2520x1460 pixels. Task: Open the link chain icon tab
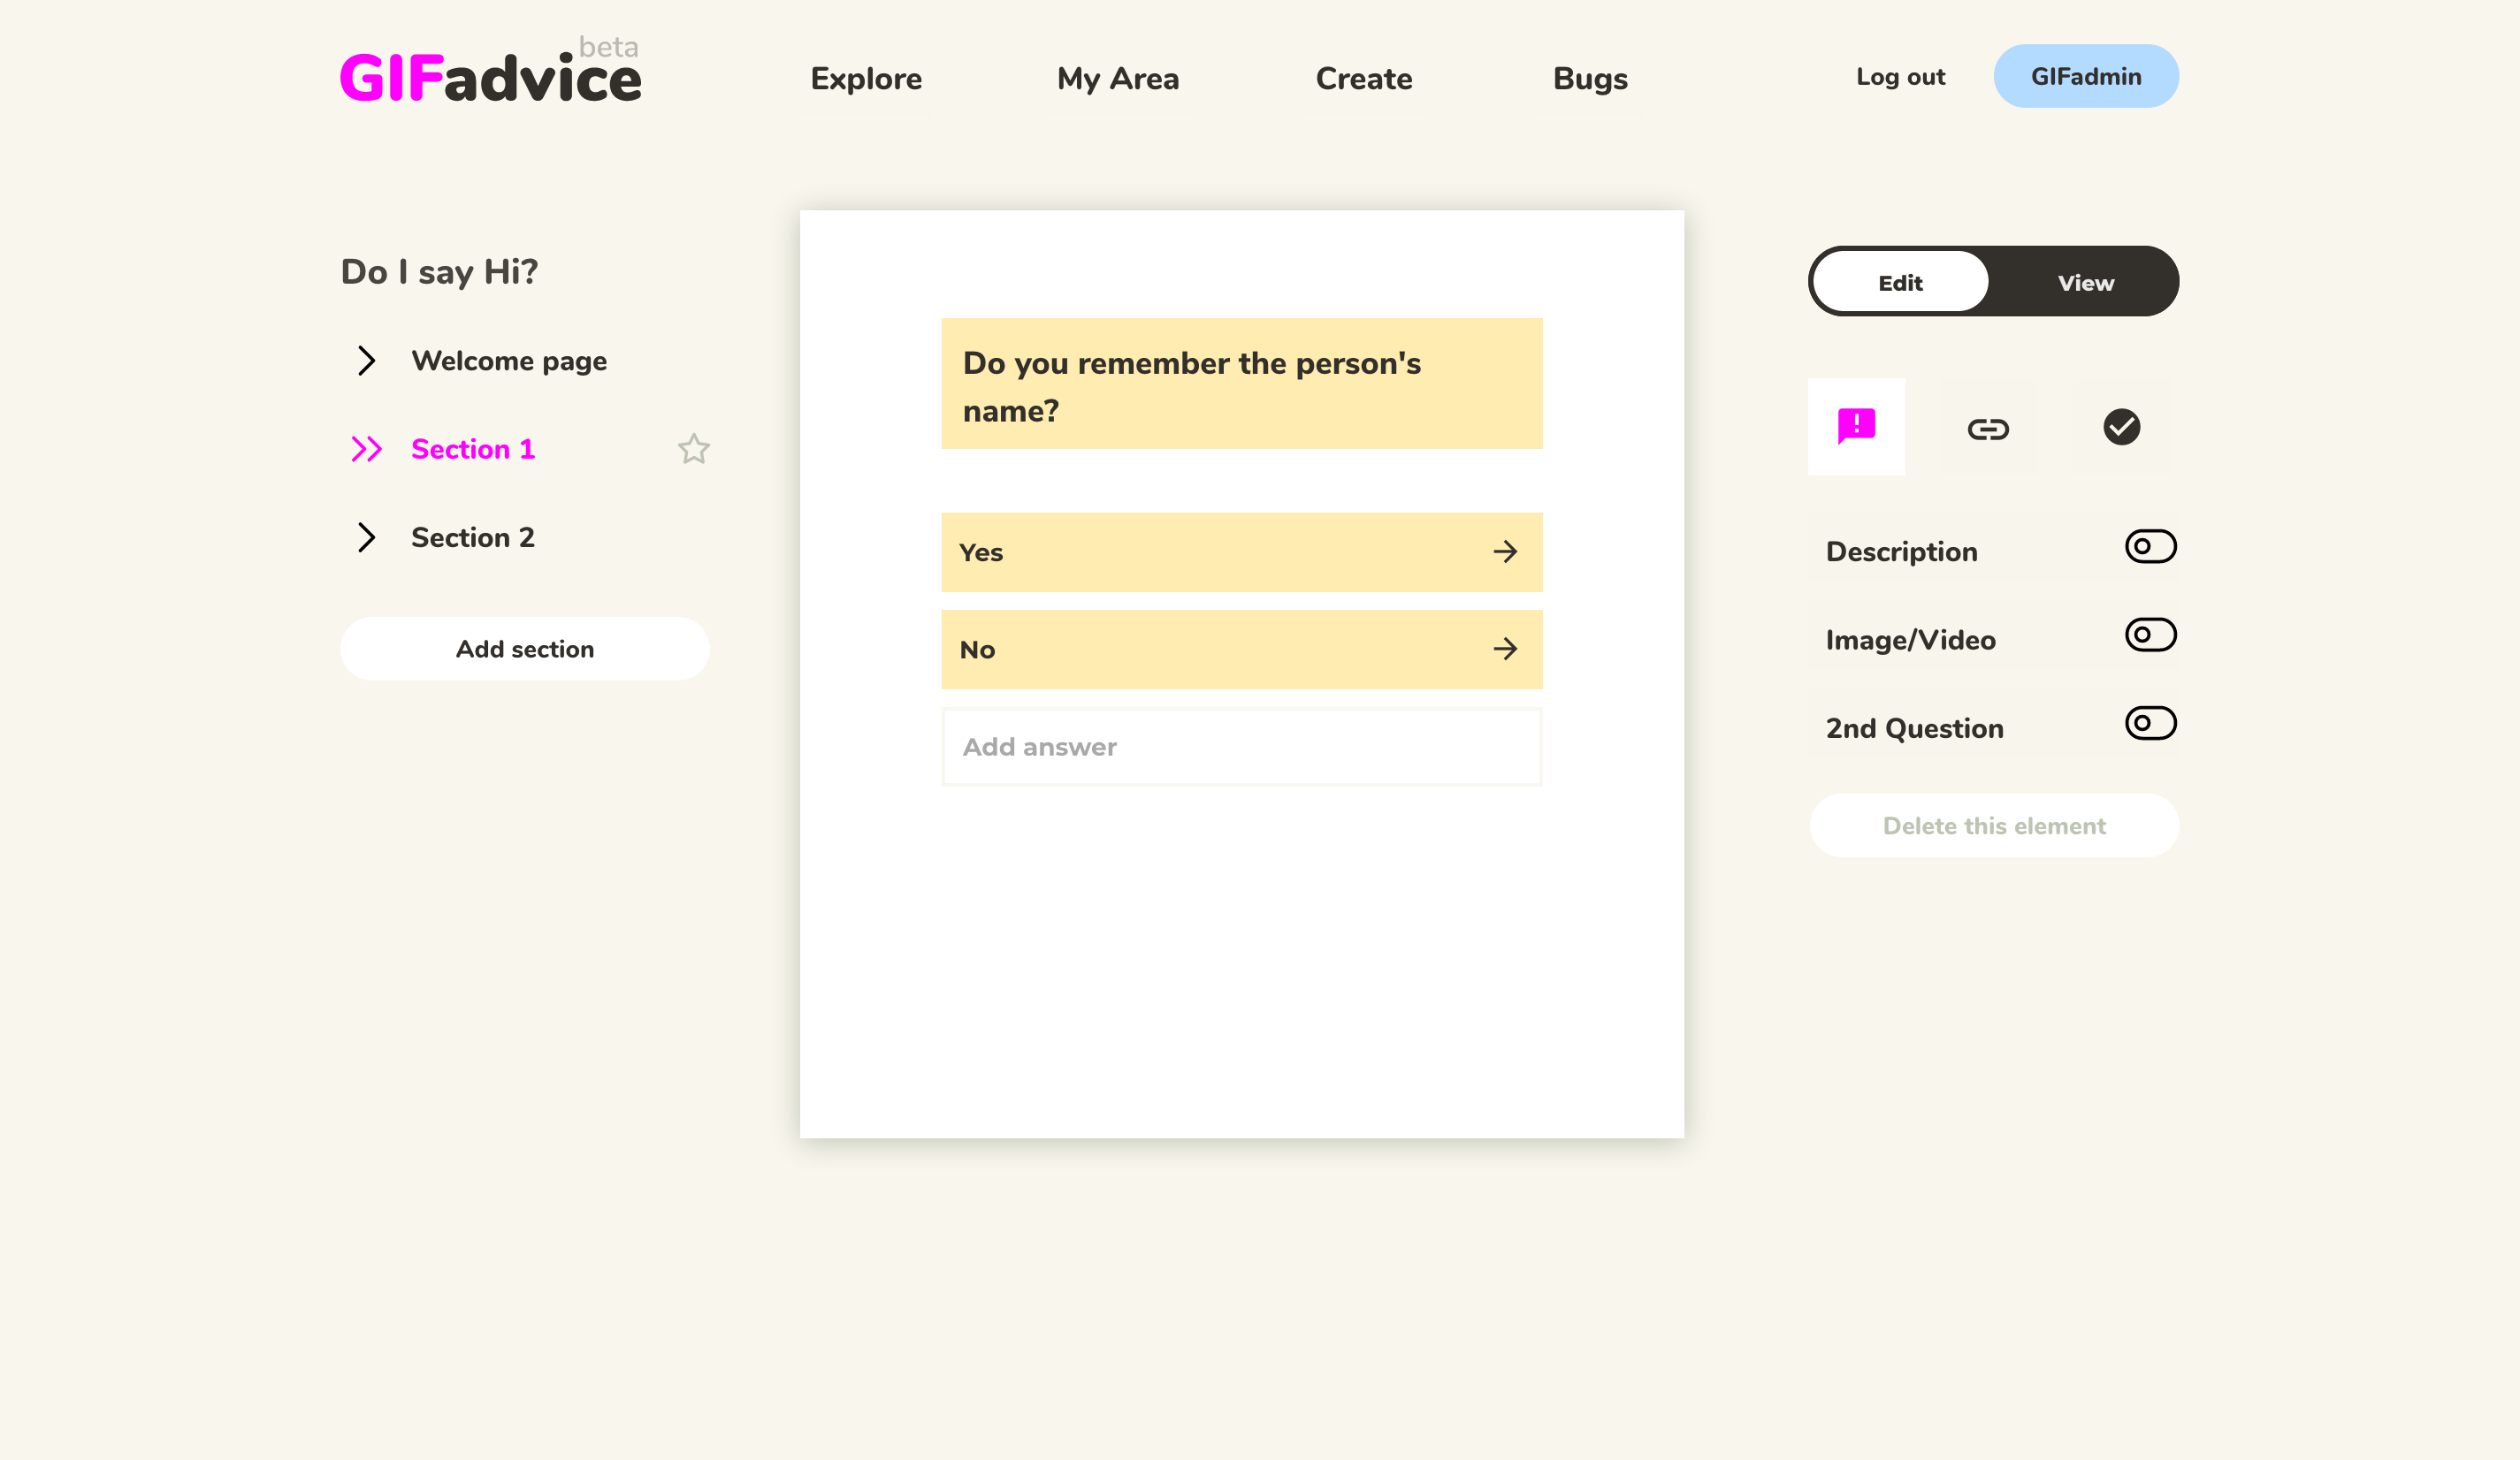pos(1988,429)
